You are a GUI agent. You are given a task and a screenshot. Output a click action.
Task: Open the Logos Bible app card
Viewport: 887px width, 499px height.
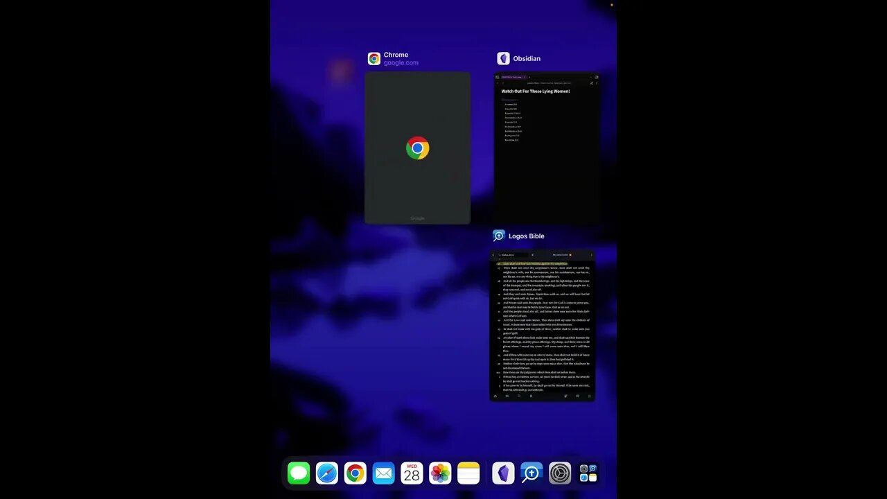coord(543,326)
